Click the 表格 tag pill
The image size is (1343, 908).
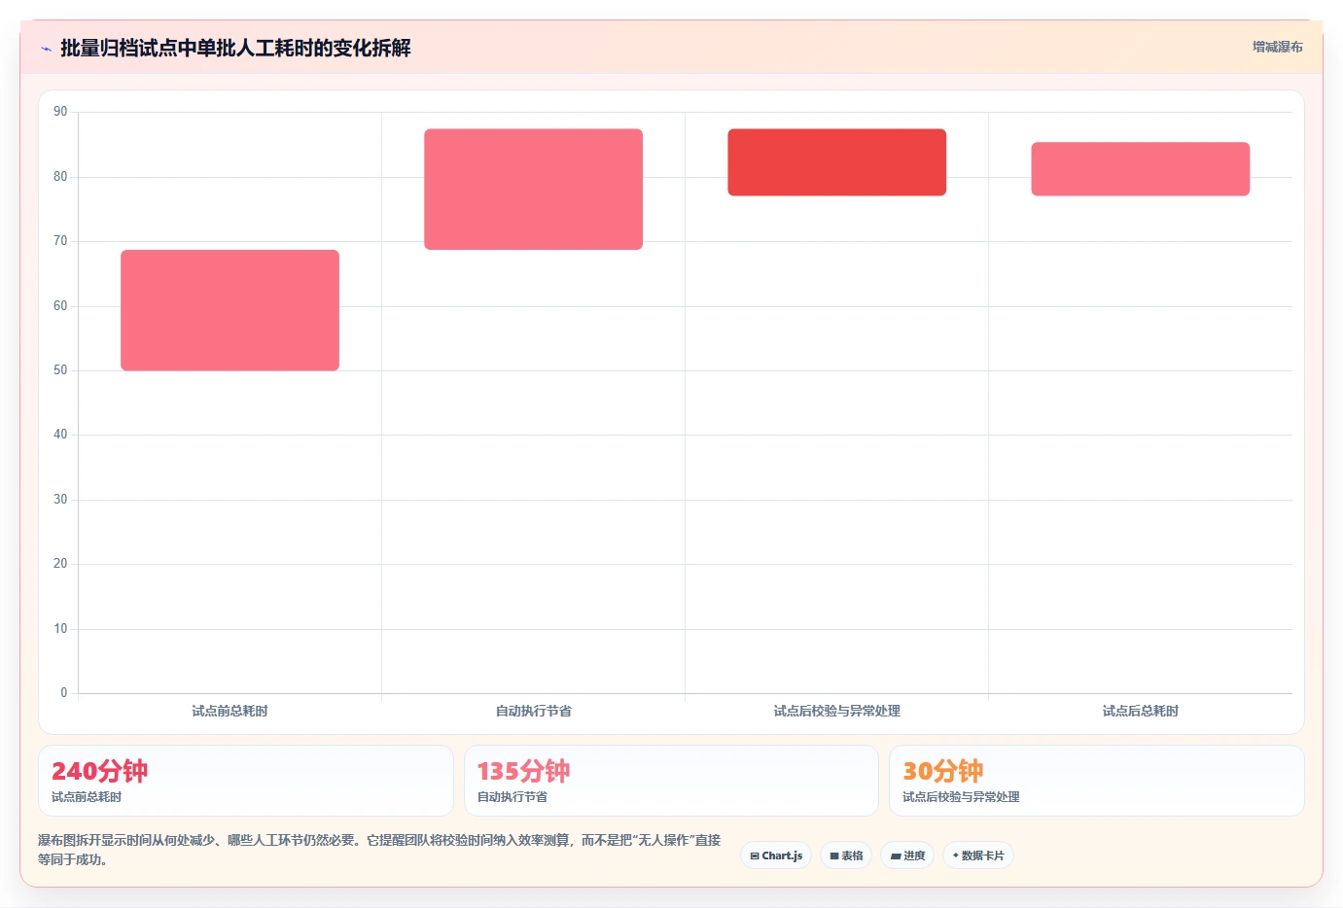(x=846, y=856)
